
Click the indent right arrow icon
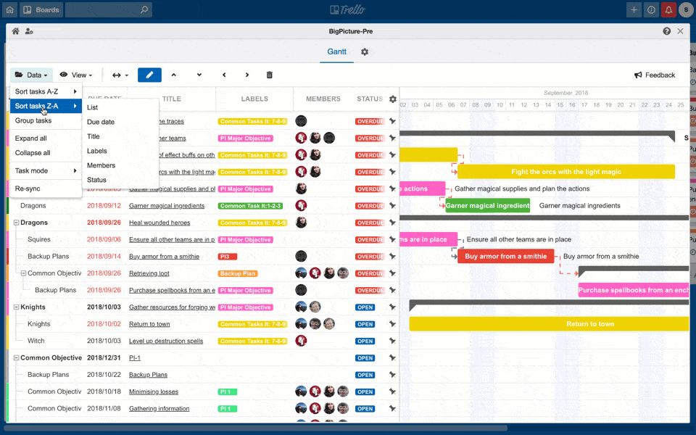(x=247, y=75)
